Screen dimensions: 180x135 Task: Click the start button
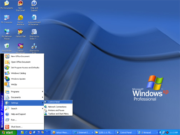coord(9,132)
